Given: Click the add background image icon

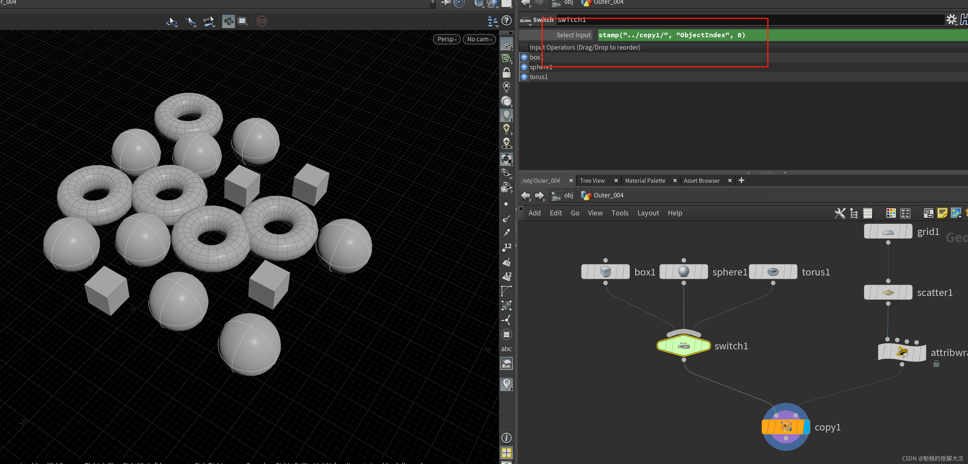Looking at the screenshot, I should pos(956,213).
